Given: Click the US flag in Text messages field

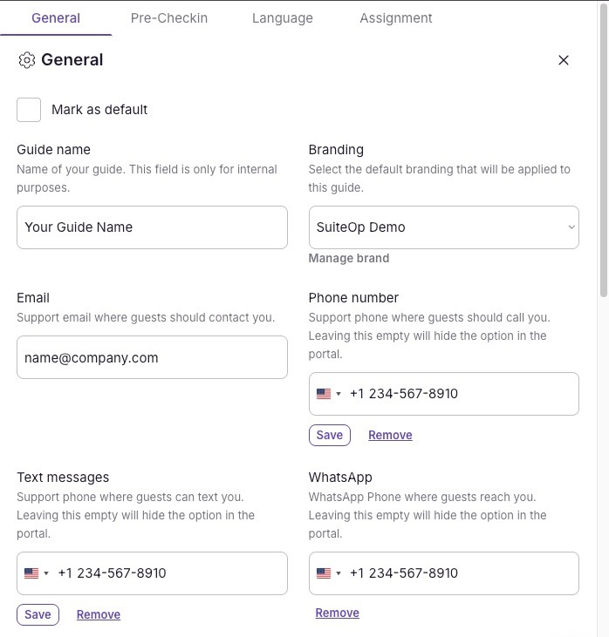Looking at the screenshot, I should click(x=31, y=573).
